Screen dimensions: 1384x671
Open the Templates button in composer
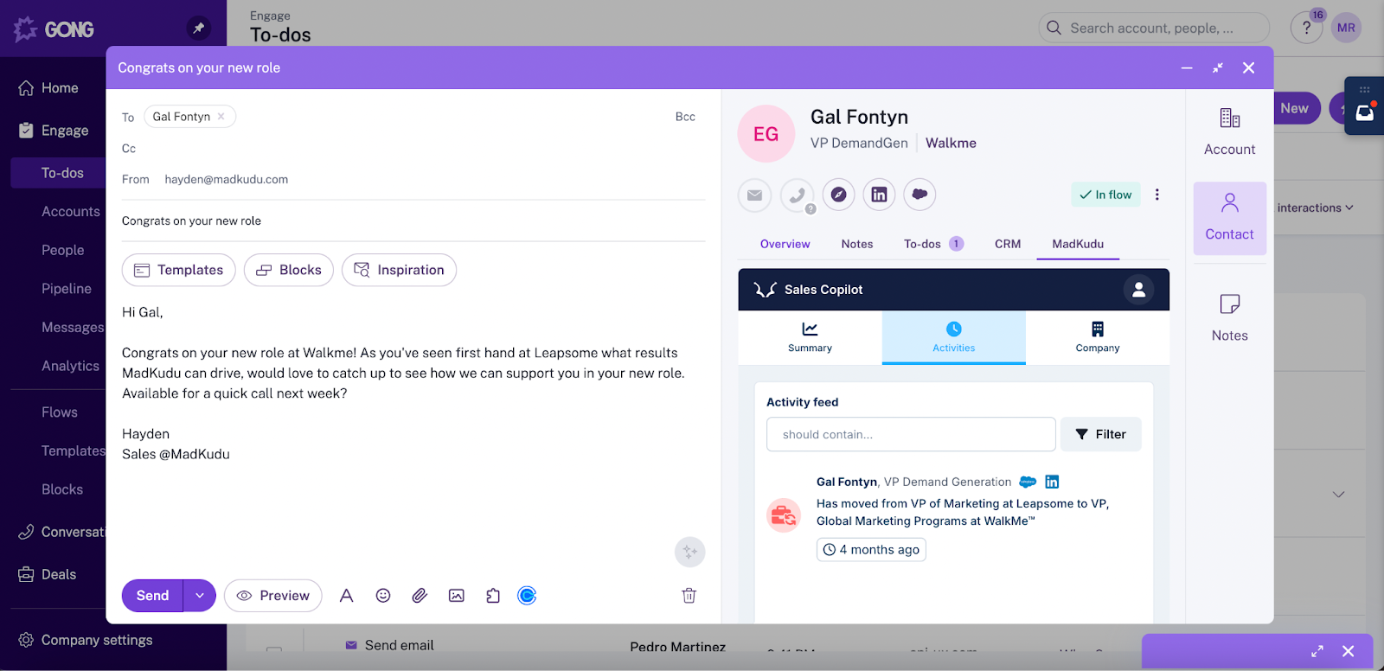(x=178, y=270)
